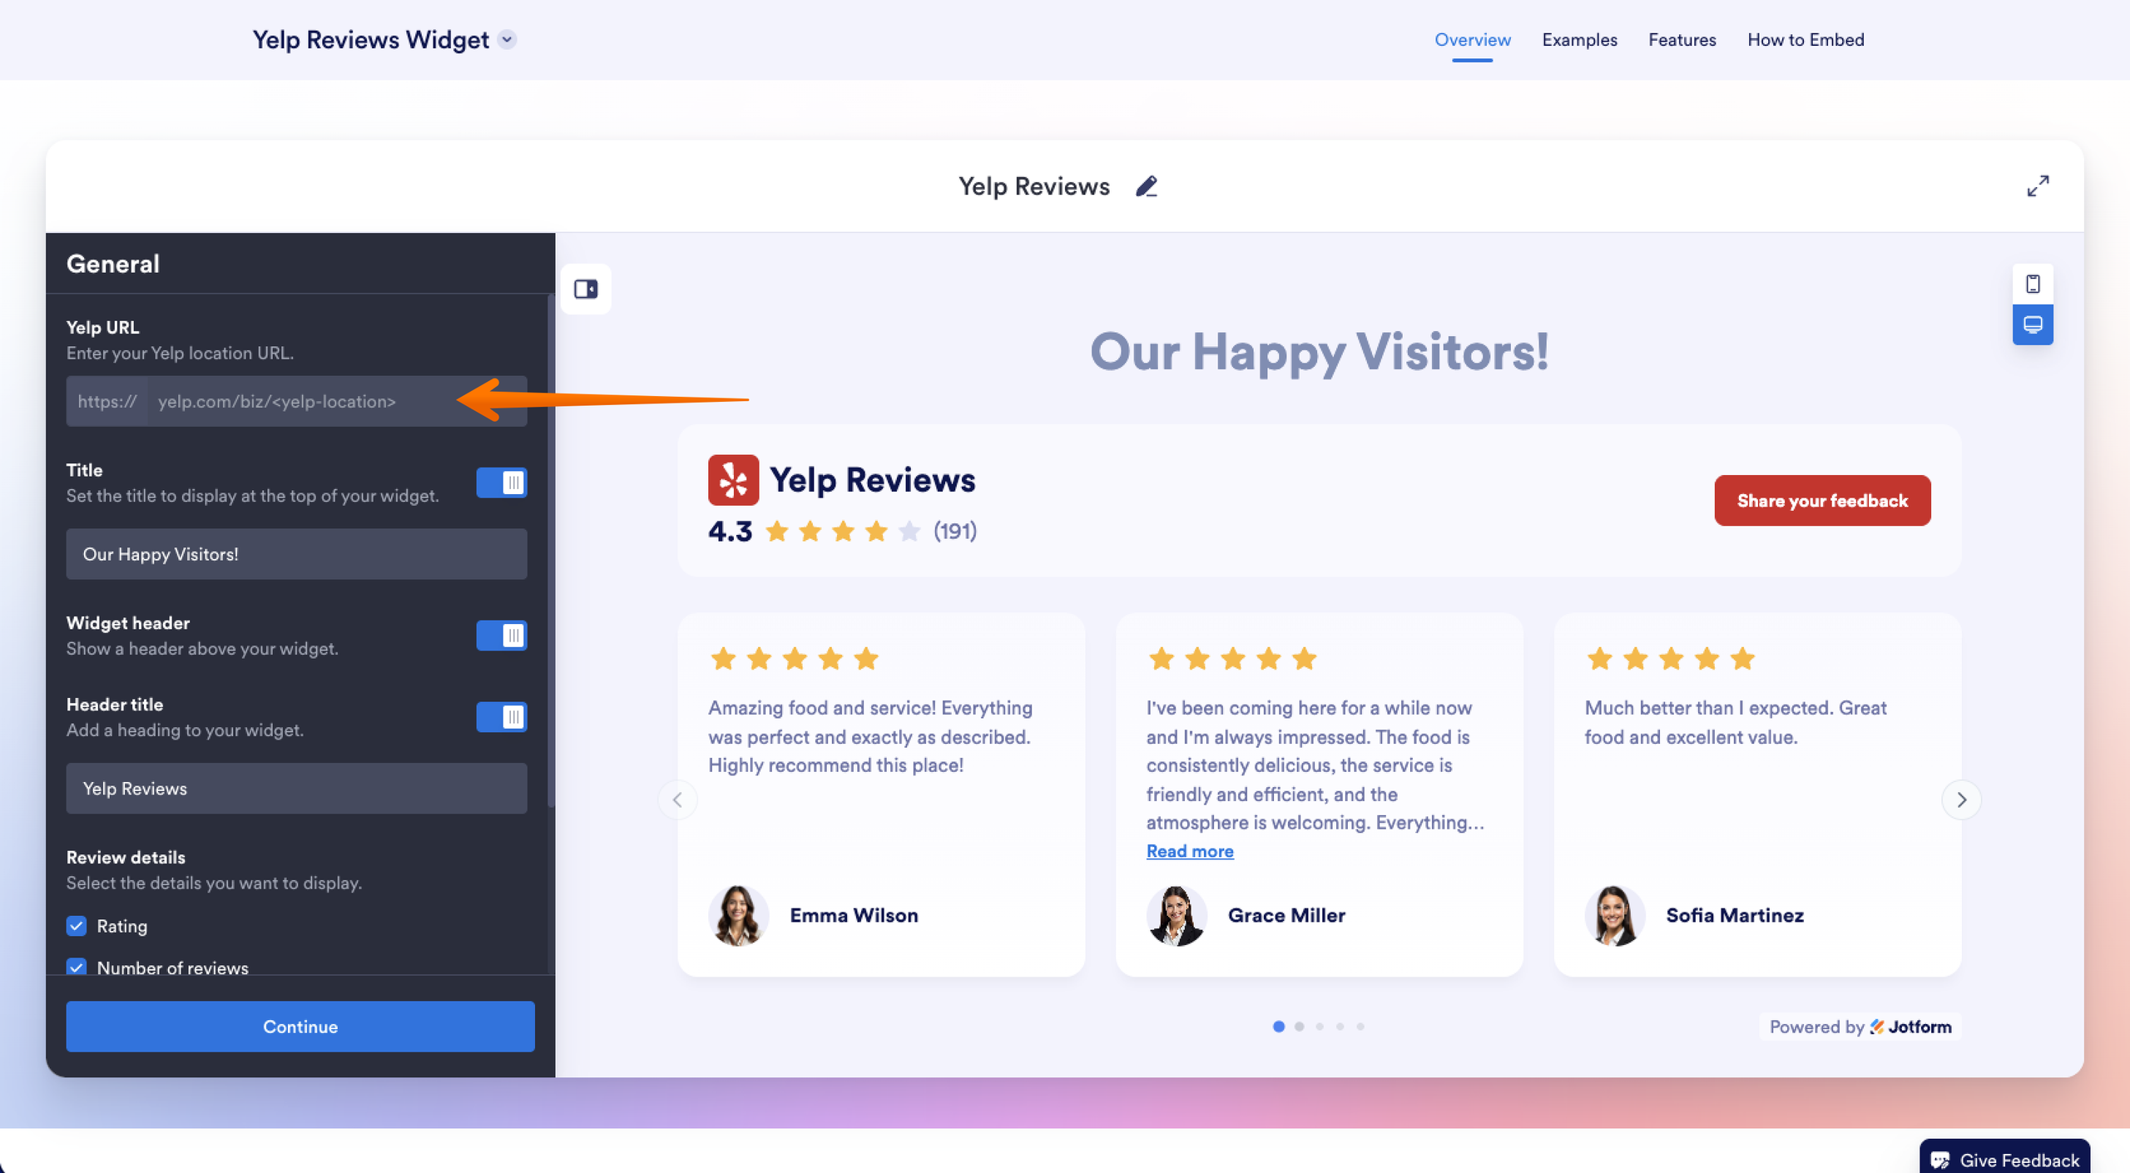This screenshot has height=1173, width=2130.
Task: Select fifth carousel pagination dot
Action: [1360, 1027]
